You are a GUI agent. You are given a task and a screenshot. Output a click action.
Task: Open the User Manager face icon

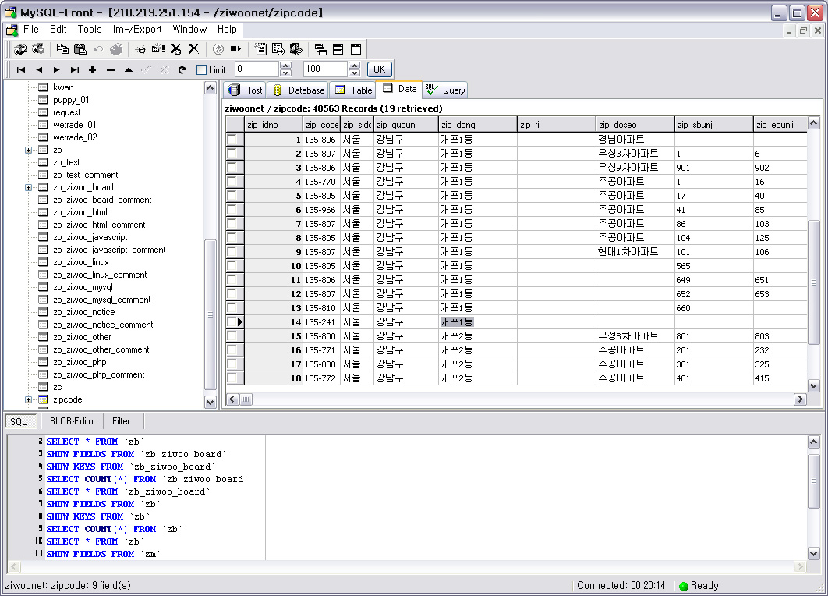pos(296,49)
